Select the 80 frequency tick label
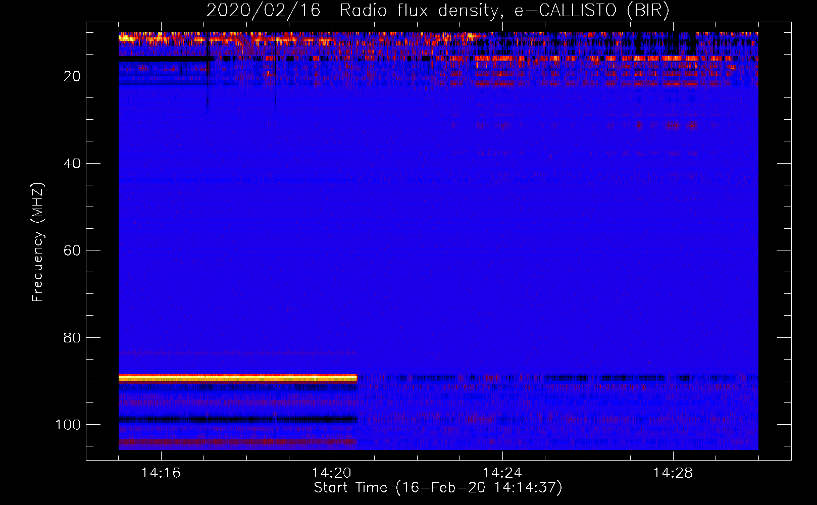Viewport: 817px width, 505px height. 72,337
